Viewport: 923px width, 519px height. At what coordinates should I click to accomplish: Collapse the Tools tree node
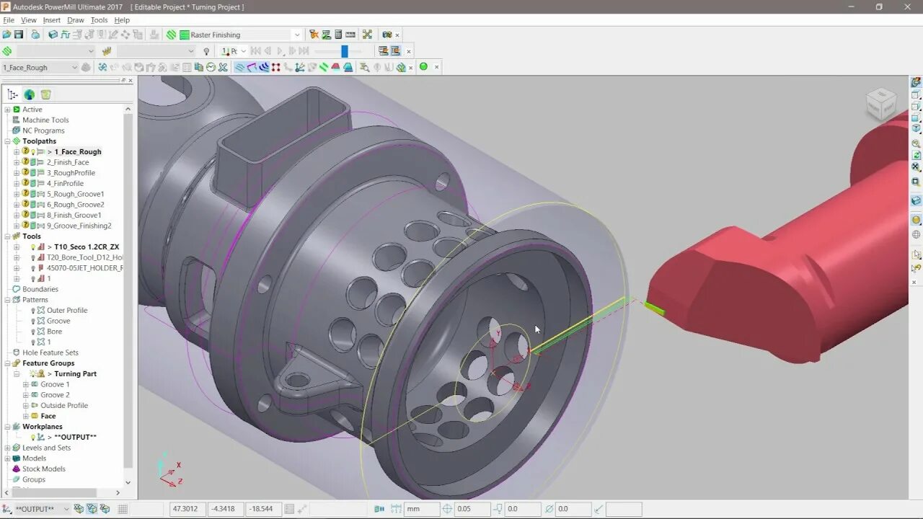(7, 236)
